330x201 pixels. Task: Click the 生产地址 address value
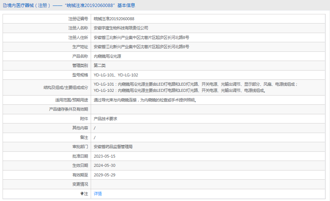click(x=141, y=47)
